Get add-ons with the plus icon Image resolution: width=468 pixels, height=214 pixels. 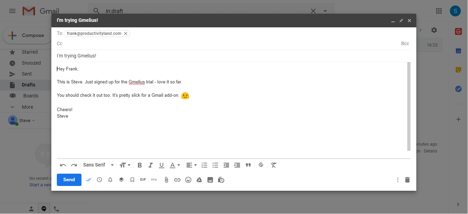pos(458,119)
